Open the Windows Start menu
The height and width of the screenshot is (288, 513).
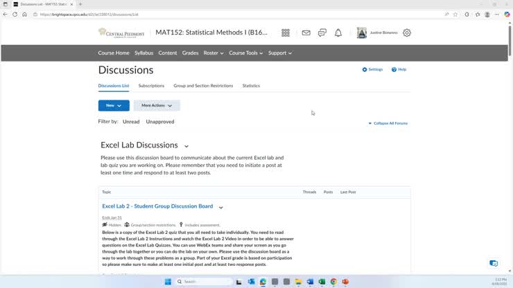(x=168, y=282)
